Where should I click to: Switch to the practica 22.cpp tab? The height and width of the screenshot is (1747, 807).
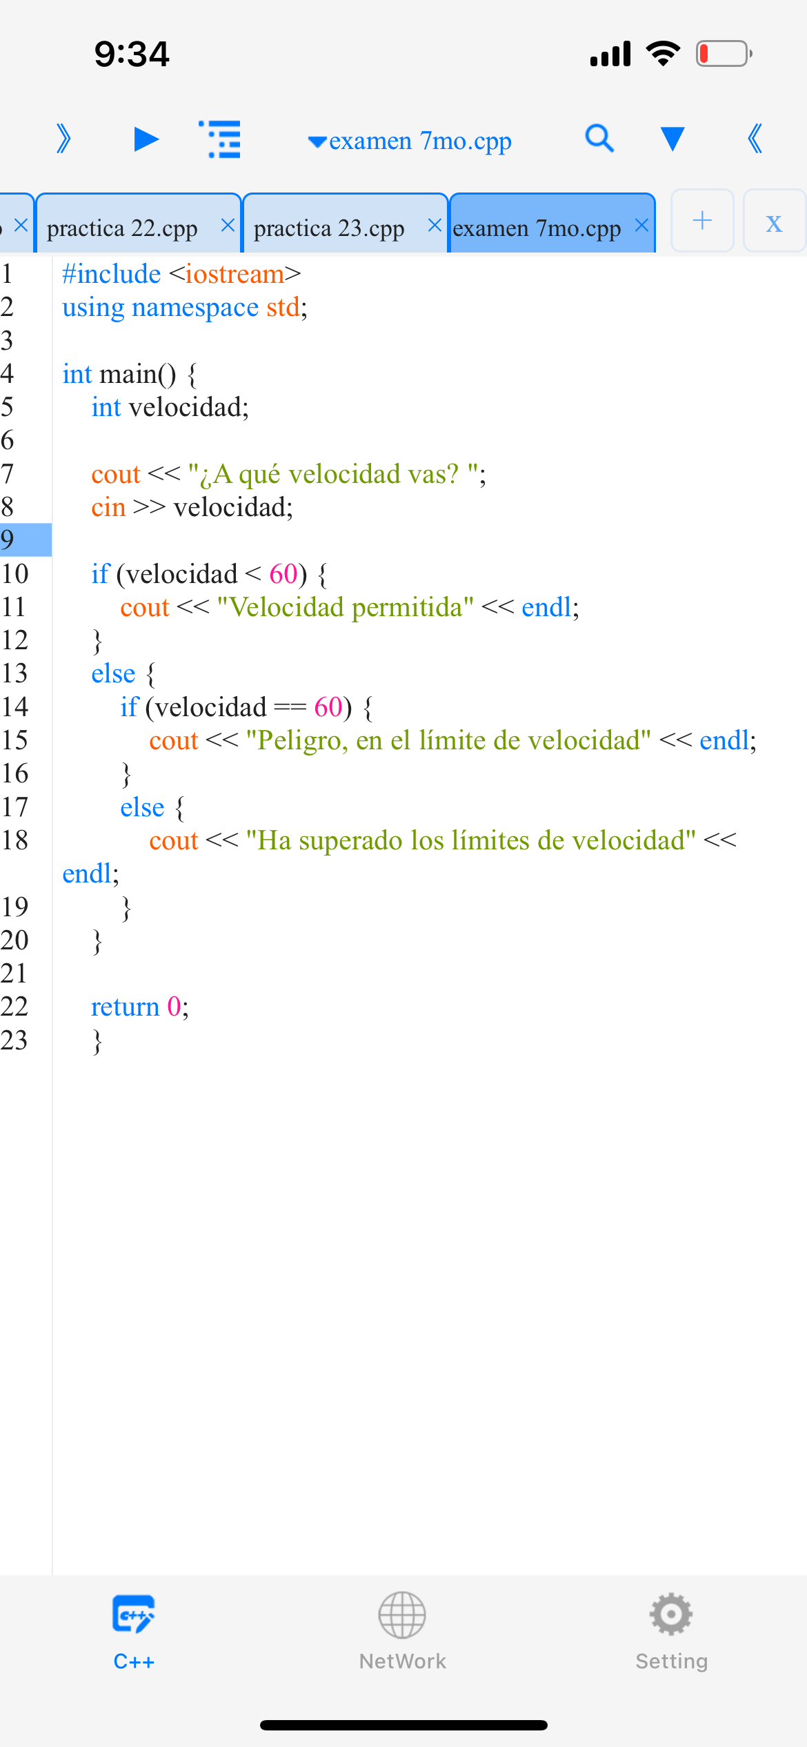pos(123,228)
